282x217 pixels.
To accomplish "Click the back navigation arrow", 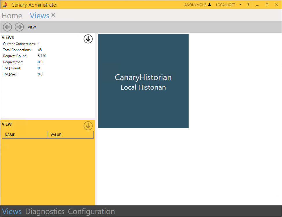I will (x=8, y=27).
